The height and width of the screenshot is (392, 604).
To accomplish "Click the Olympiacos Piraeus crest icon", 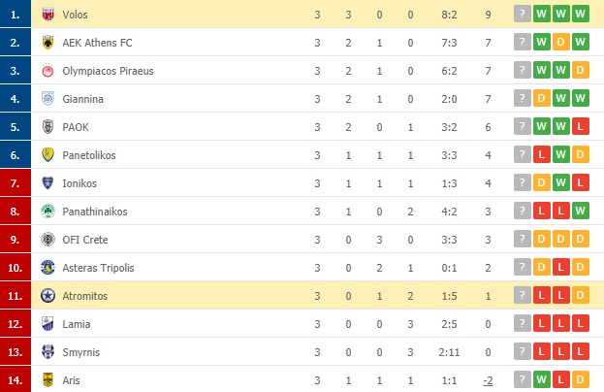I will (48, 71).
